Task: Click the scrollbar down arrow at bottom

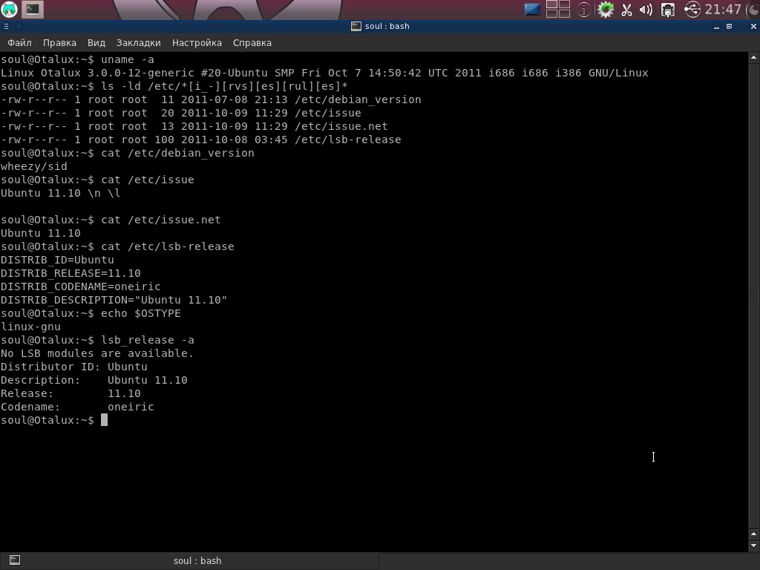Action: (x=754, y=546)
